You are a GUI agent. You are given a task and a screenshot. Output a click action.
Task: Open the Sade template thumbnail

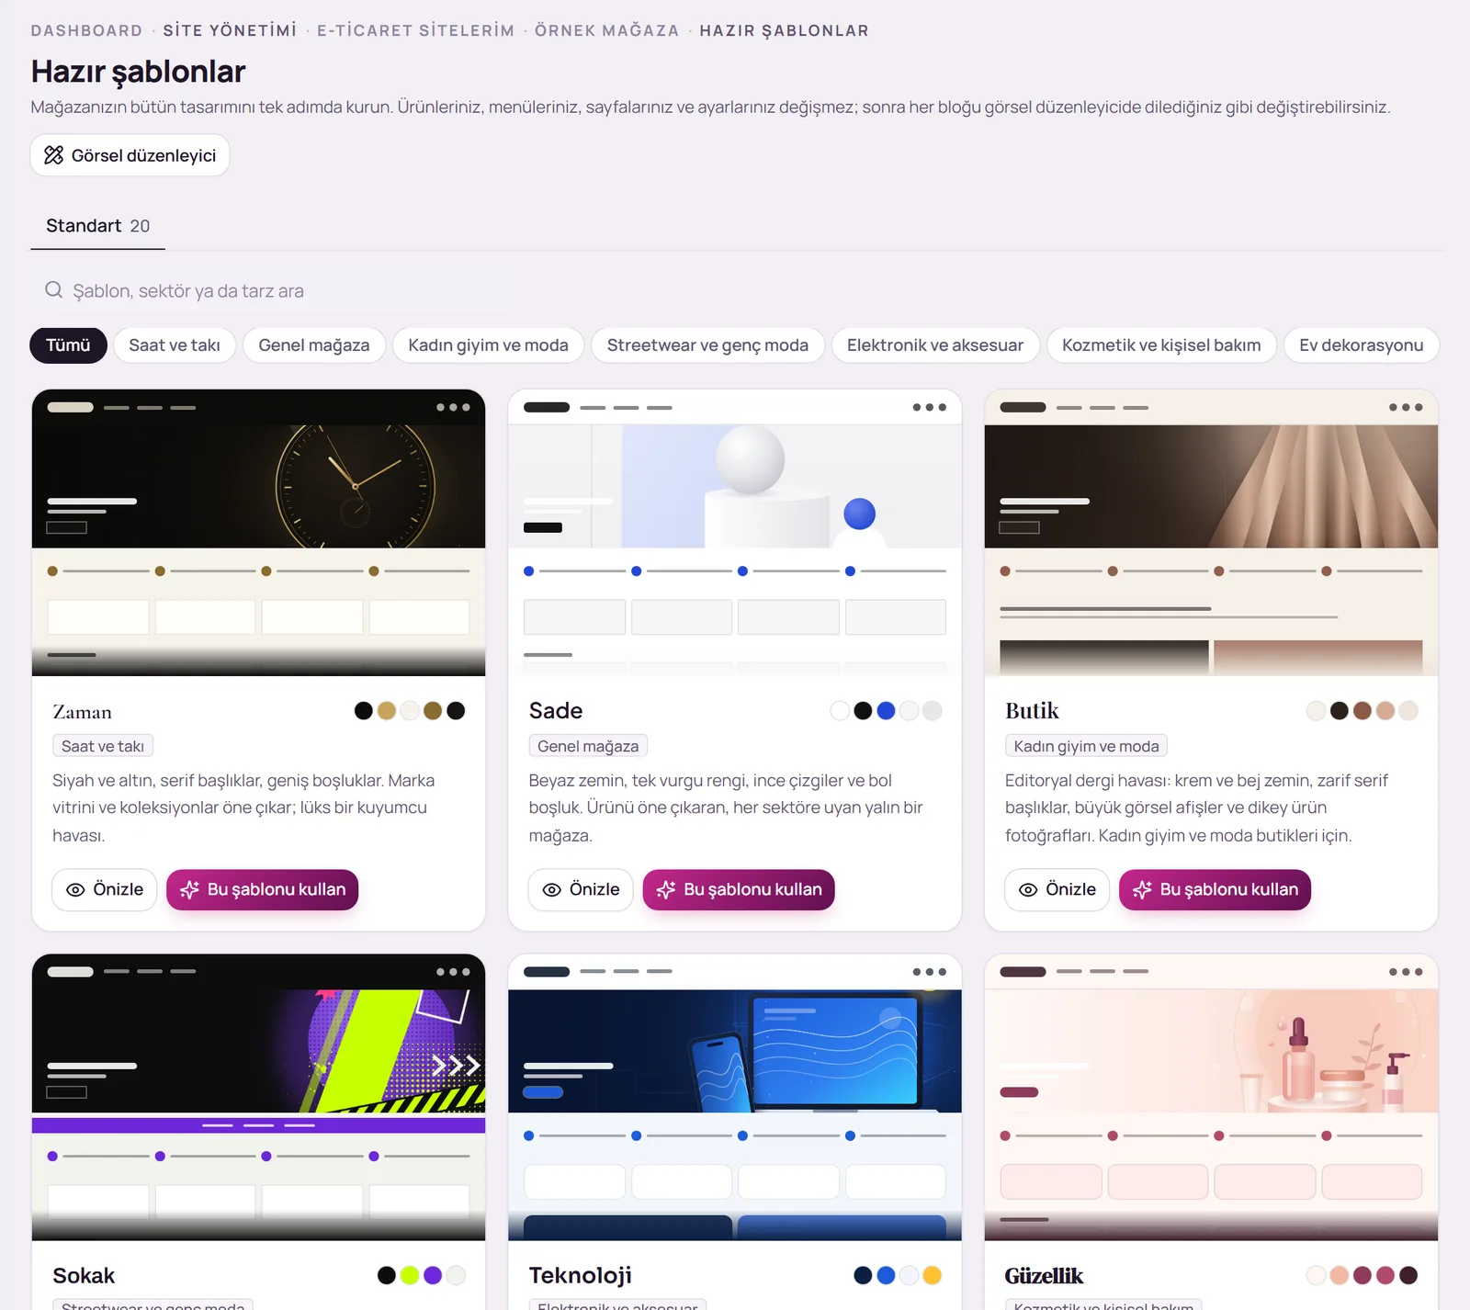pyautogui.click(x=735, y=533)
